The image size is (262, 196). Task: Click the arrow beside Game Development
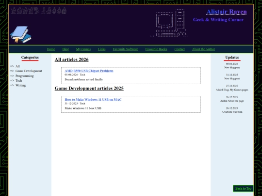[12, 71]
